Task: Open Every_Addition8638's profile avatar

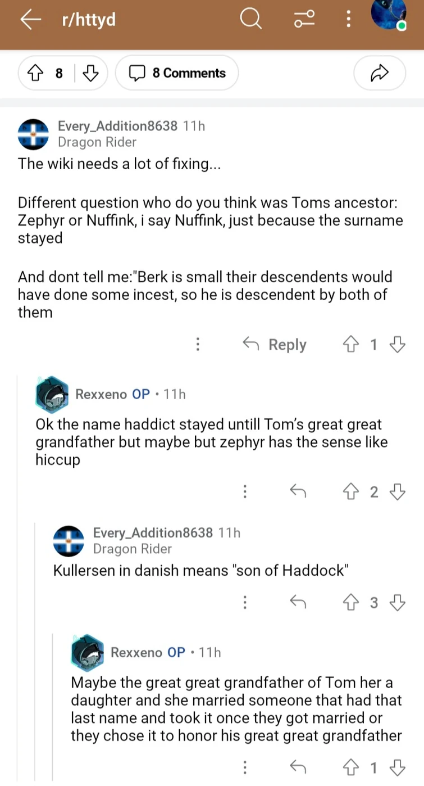Action: (x=33, y=134)
